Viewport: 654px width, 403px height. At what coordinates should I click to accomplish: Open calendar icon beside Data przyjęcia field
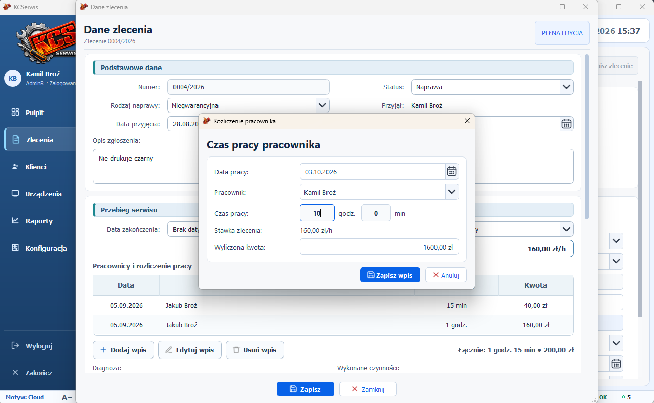566,123
